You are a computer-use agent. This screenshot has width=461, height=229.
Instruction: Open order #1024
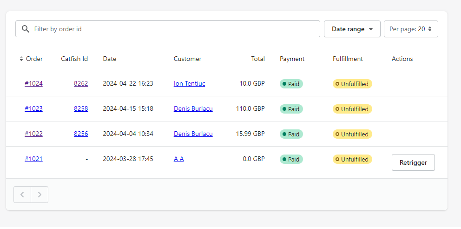tap(33, 84)
